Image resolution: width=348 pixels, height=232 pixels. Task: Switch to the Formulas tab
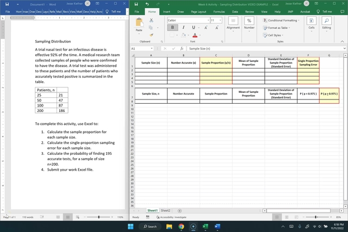click(x=219, y=11)
